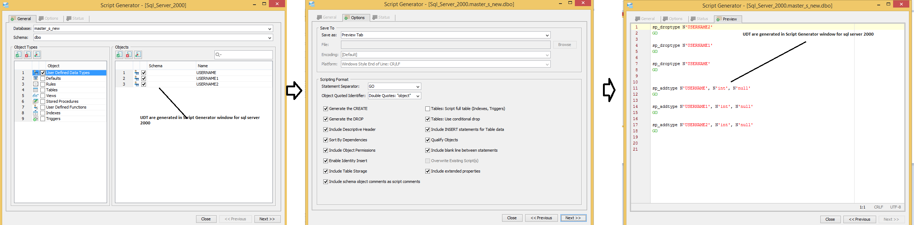Click << Previous in the Preview window
Image resolution: width=914 pixels, height=225 pixels.
click(860, 219)
